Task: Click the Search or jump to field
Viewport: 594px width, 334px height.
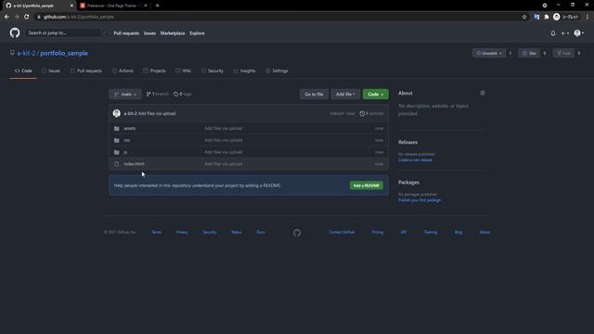Action: click(67, 33)
